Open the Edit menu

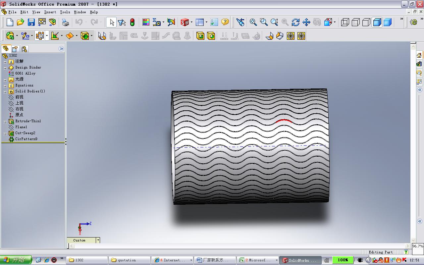[24, 12]
